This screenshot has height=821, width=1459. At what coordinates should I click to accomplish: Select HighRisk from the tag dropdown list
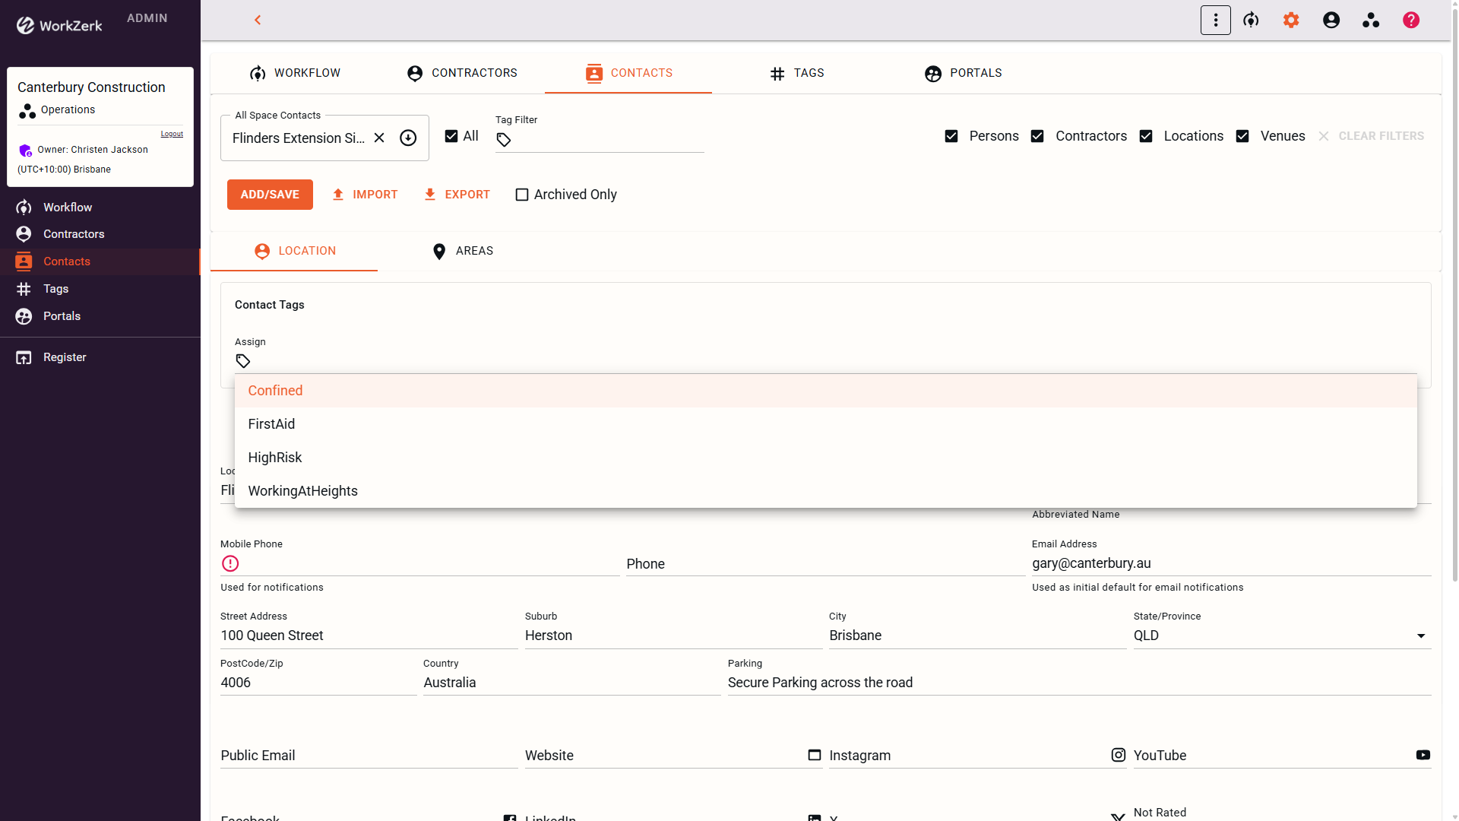click(275, 458)
